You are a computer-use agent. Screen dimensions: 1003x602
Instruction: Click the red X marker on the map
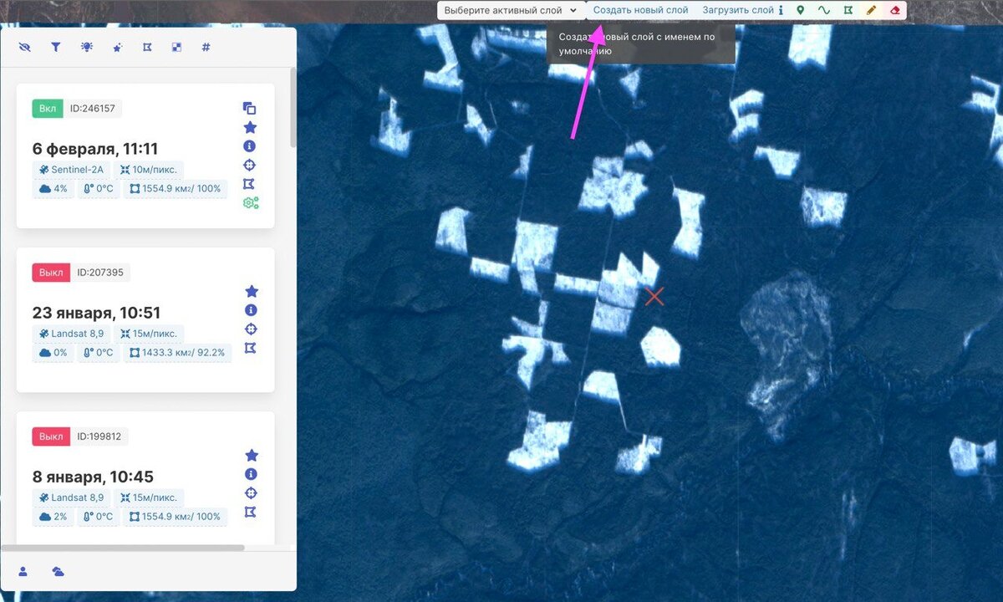point(654,296)
